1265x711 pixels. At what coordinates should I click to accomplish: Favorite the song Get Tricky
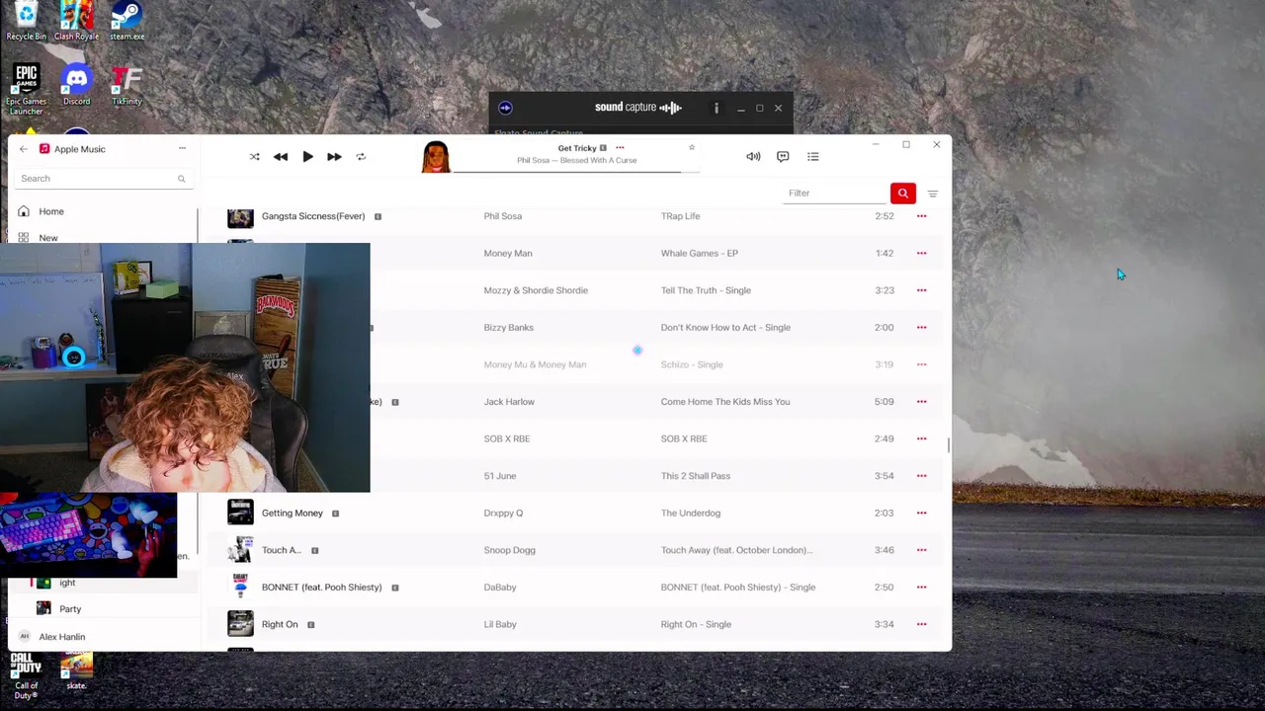692,147
